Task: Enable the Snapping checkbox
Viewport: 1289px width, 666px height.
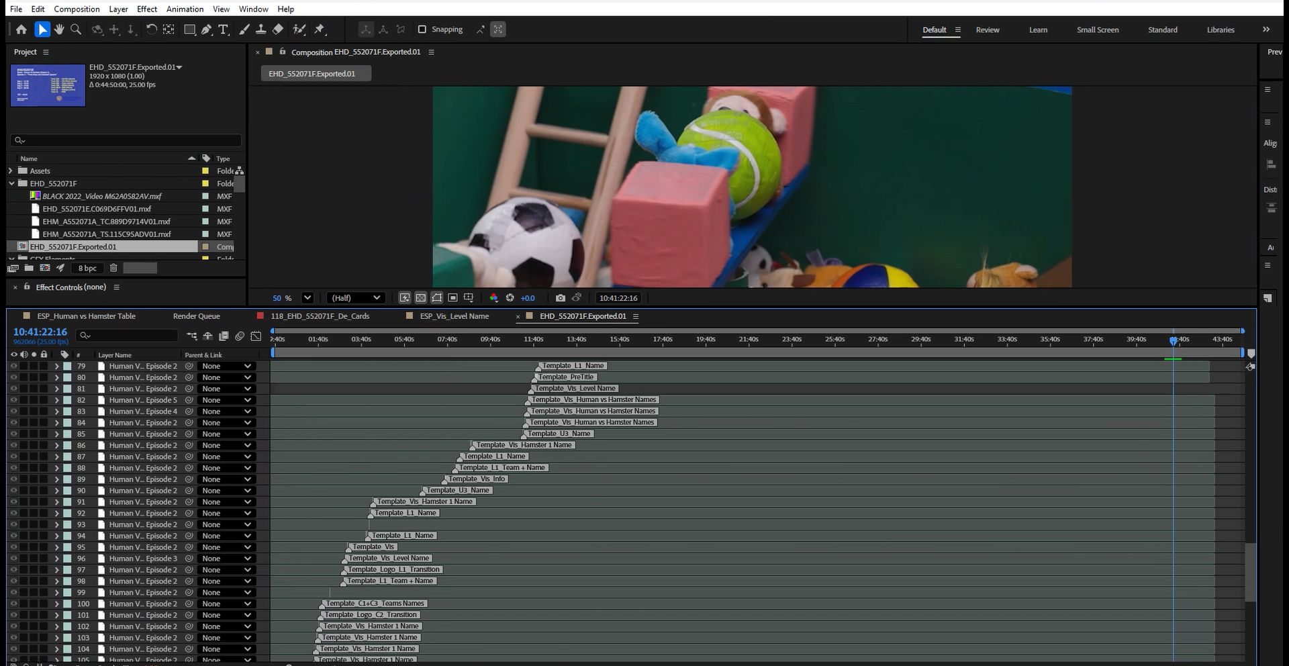Action: coord(422,30)
